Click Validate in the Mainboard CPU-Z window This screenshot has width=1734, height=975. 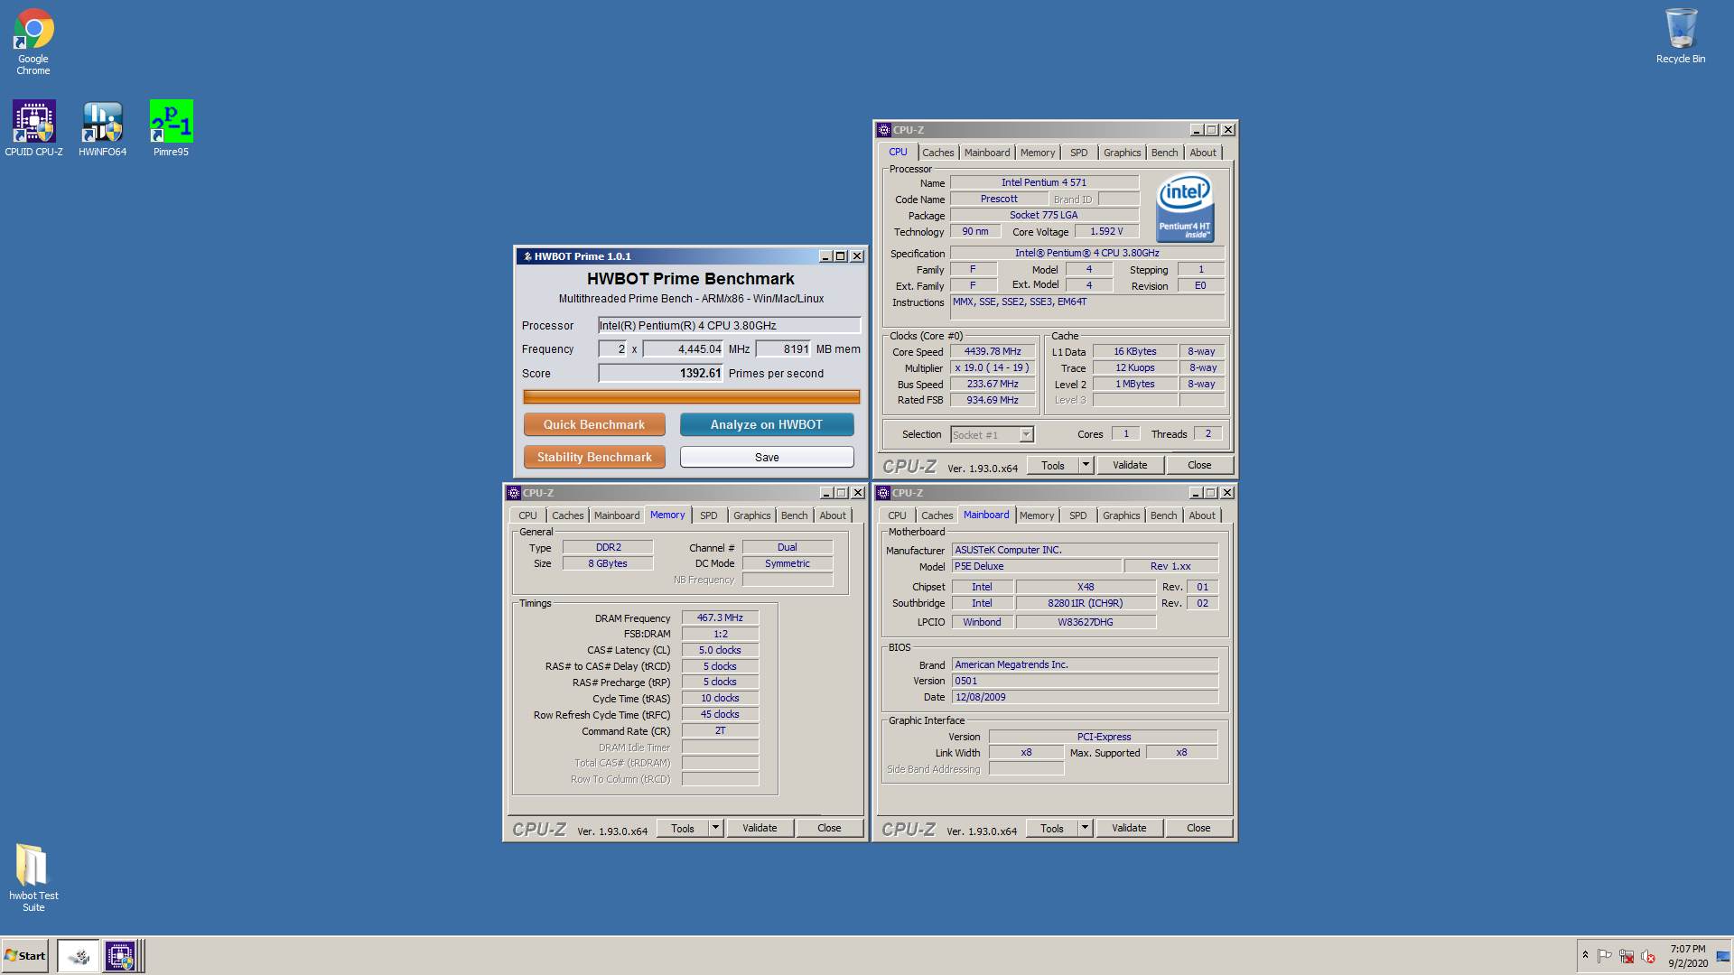tap(1129, 828)
